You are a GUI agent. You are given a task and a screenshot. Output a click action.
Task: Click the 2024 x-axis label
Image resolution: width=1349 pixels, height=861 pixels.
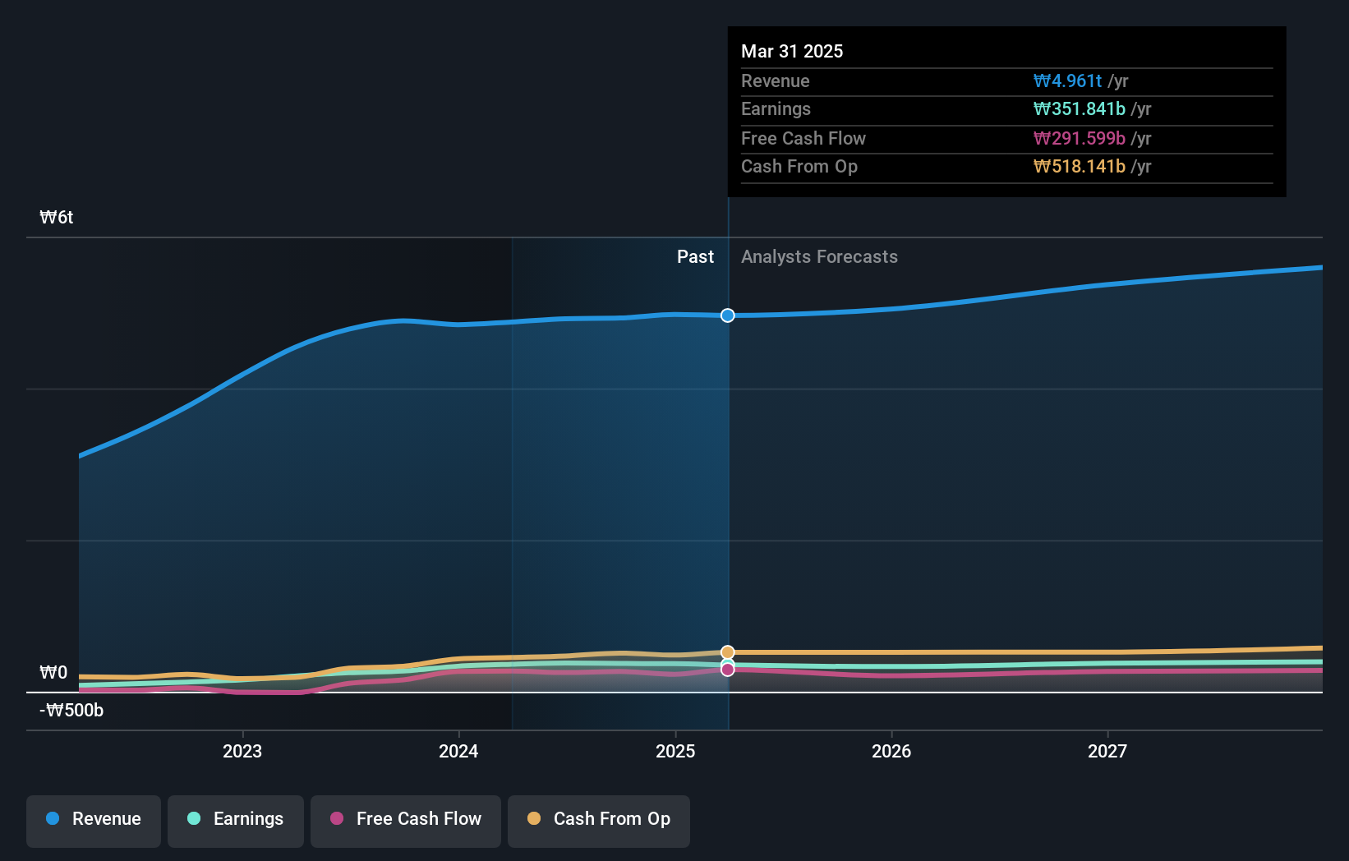coord(458,751)
